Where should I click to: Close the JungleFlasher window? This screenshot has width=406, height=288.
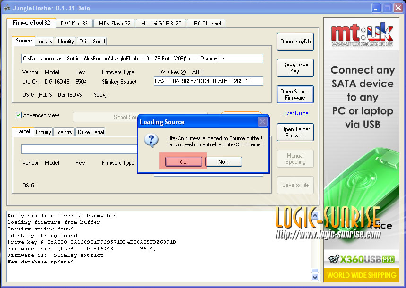(398, 8)
